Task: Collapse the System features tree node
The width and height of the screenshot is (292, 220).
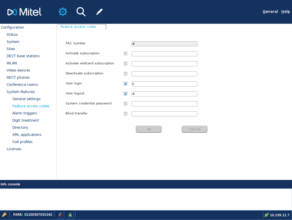Action: pyautogui.click(x=21, y=92)
